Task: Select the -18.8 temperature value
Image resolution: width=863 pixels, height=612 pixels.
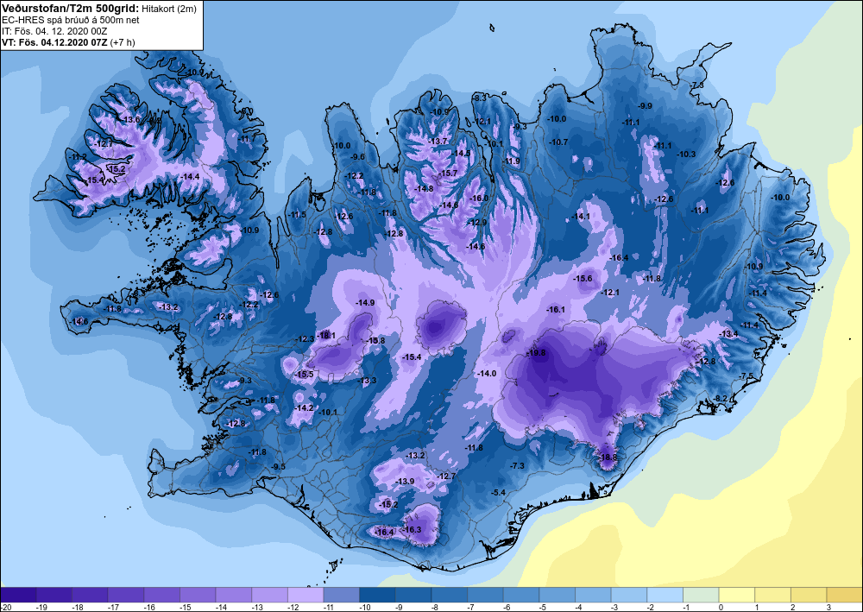Action: click(608, 457)
